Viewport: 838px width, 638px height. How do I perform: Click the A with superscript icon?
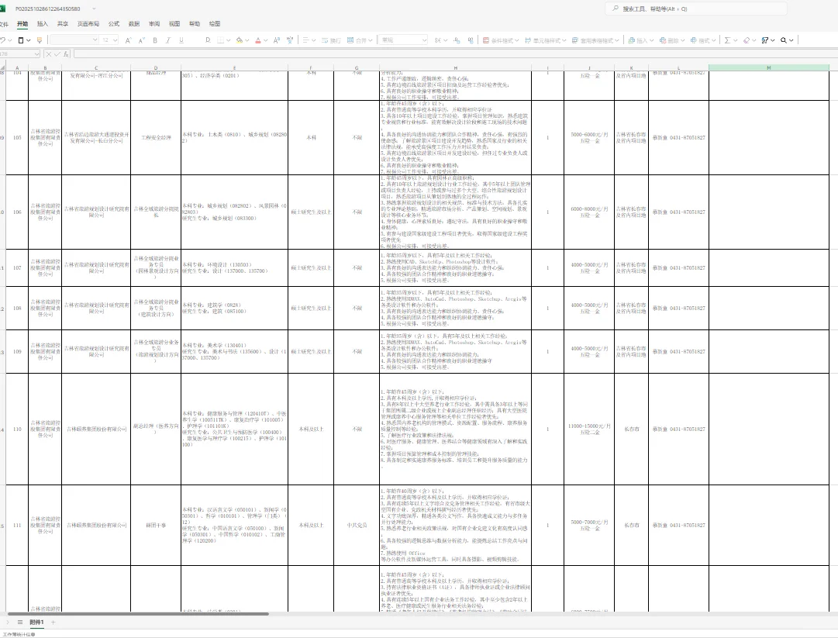(276, 40)
